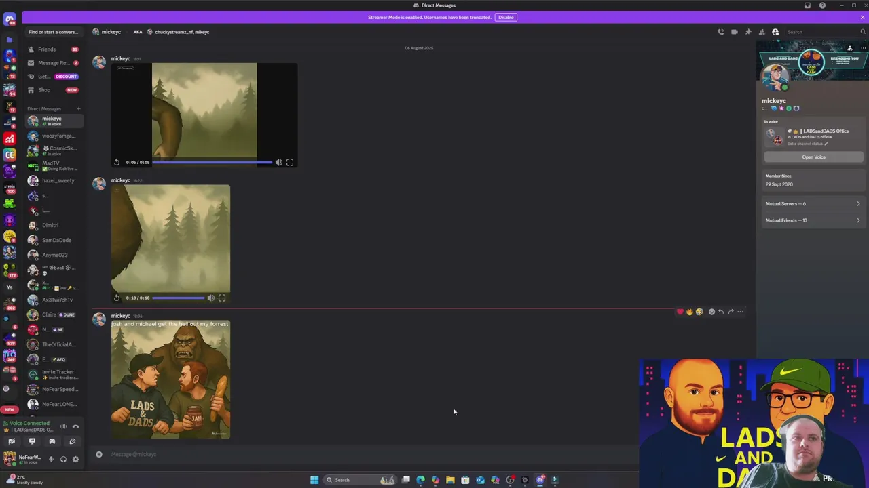Open the Dimitri direct message
The height and width of the screenshot is (488, 869).
click(54, 225)
